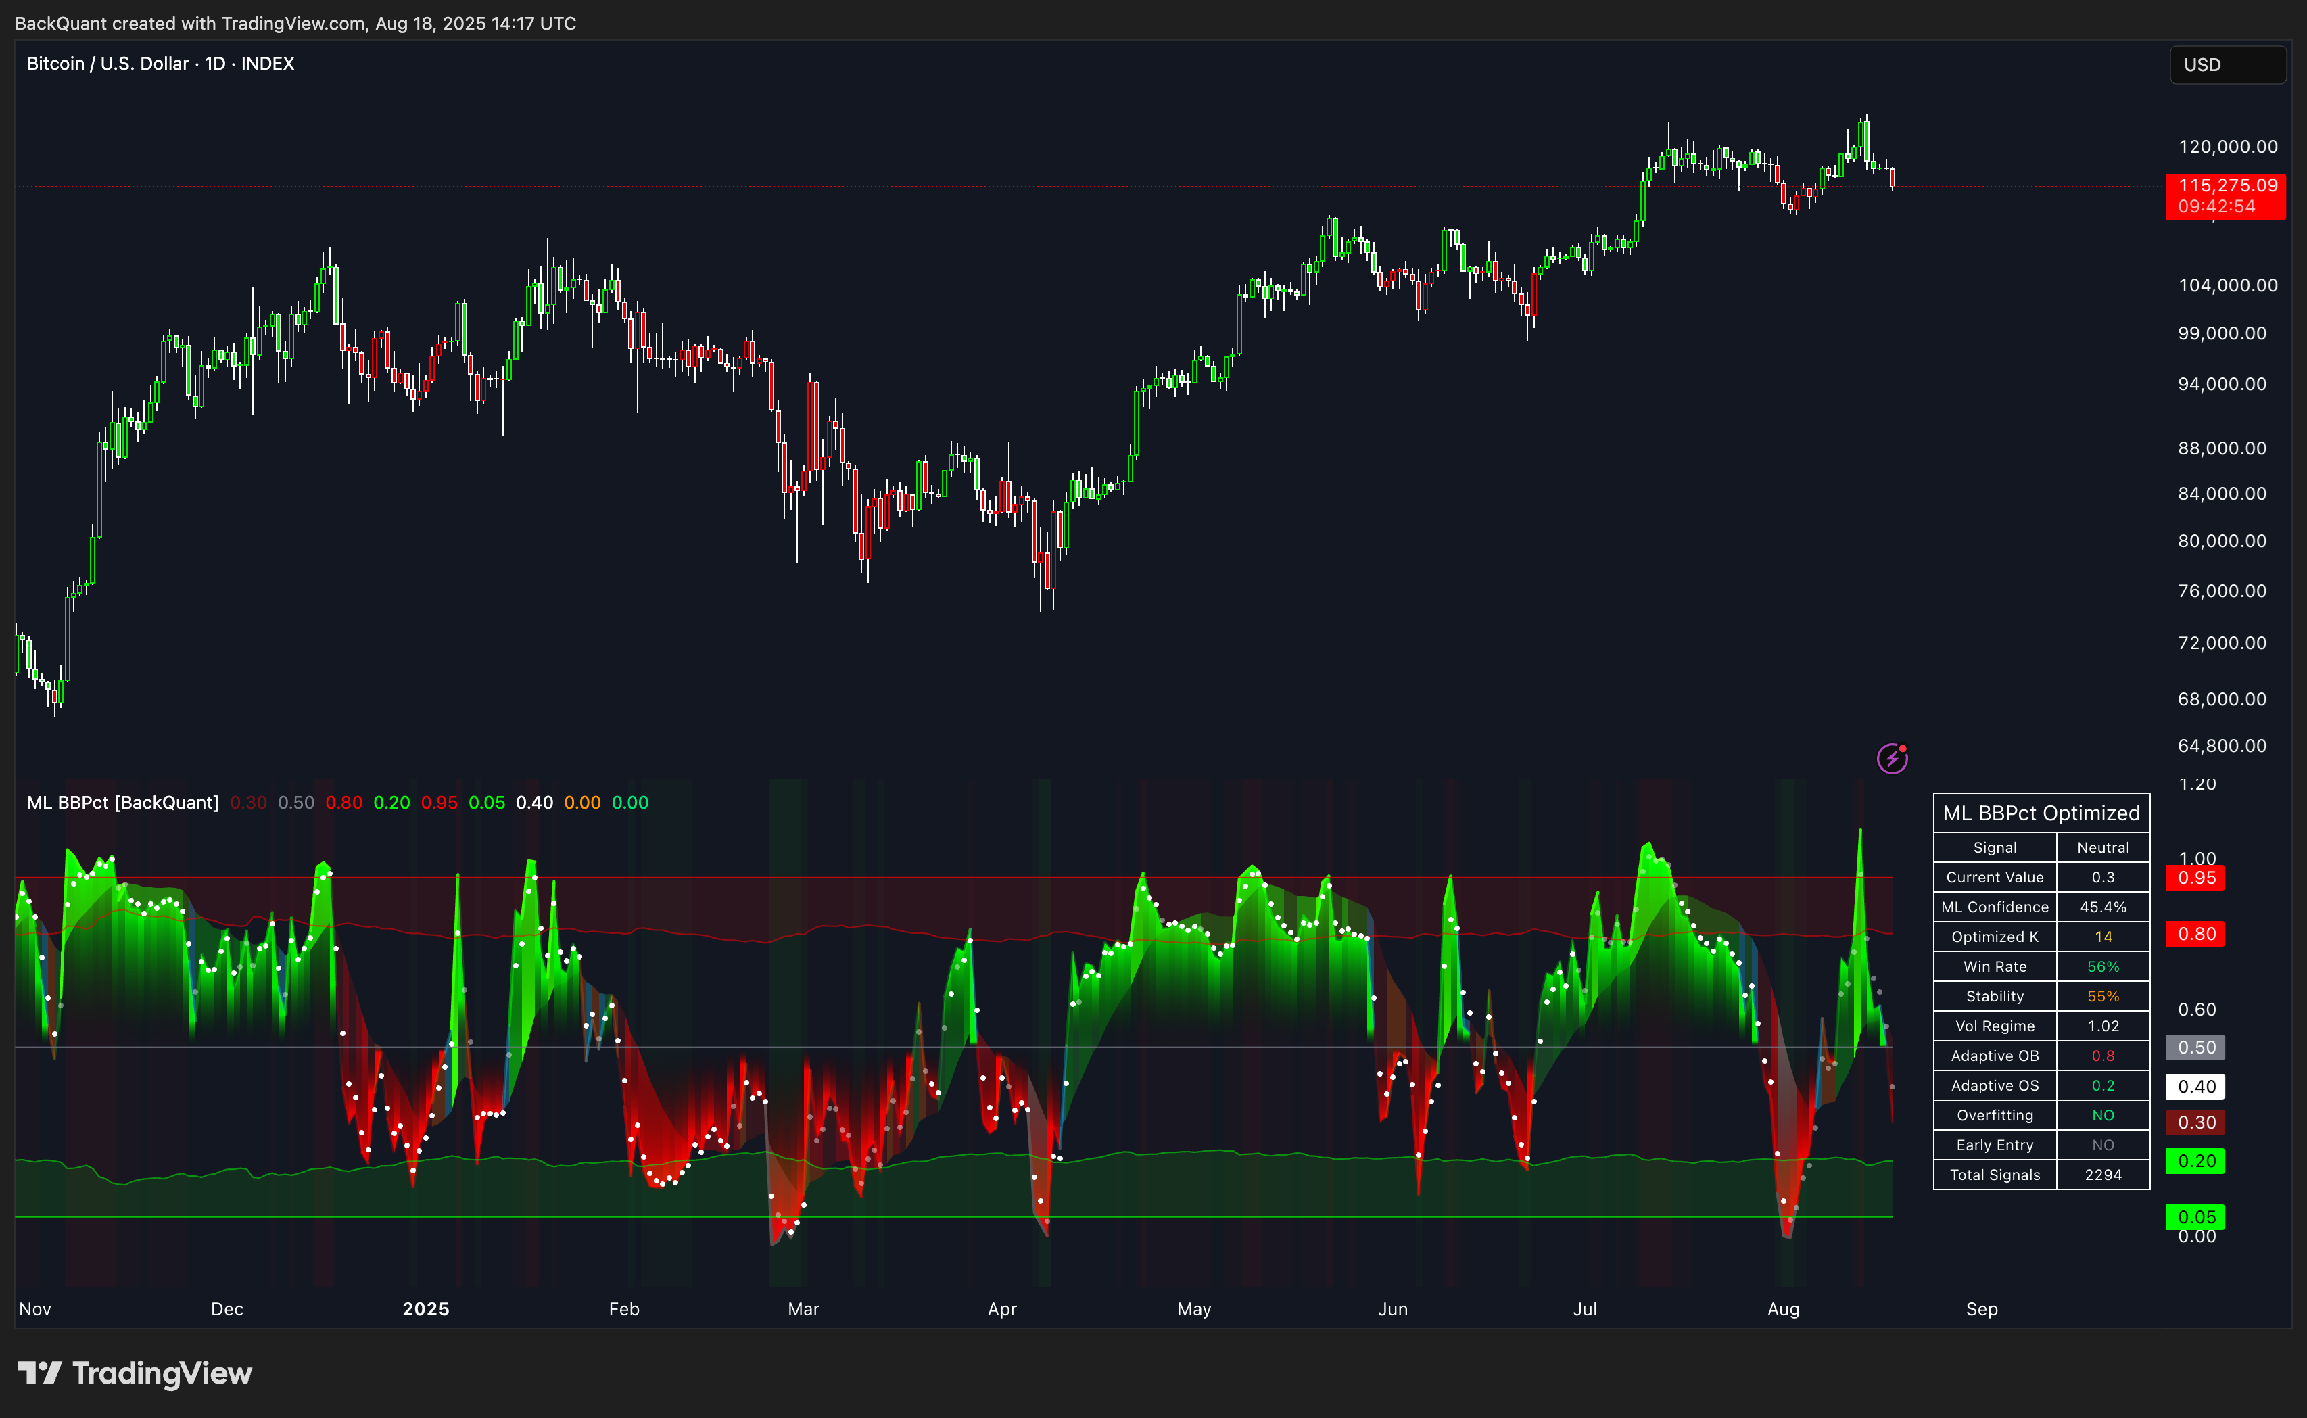Click the 0.50 gray midline label
The image size is (2307, 1418).
click(x=2195, y=1047)
